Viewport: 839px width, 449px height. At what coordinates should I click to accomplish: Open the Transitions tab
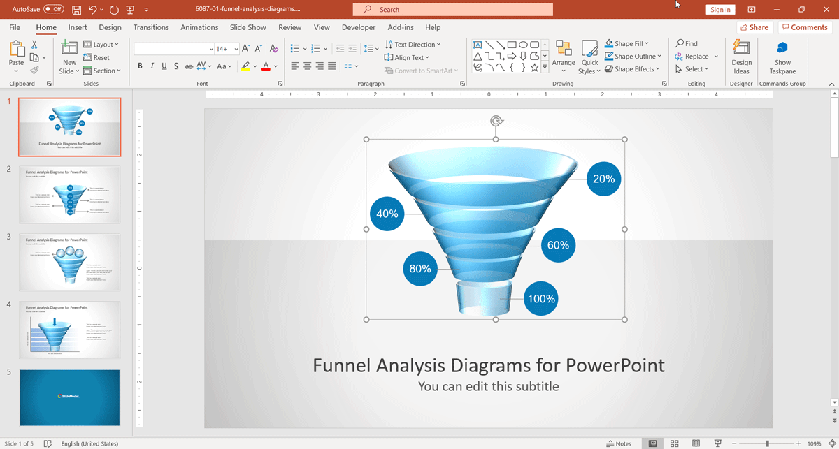[151, 27]
